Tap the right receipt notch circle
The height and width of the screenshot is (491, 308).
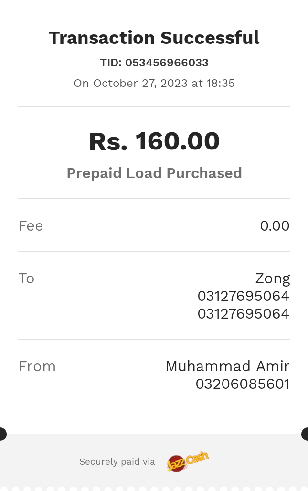(x=305, y=434)
